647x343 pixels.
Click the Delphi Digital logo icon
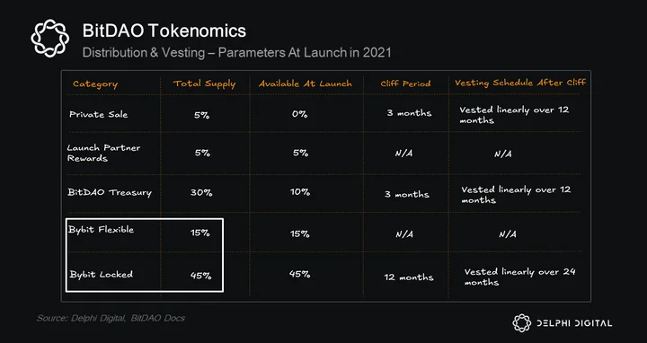522,323
